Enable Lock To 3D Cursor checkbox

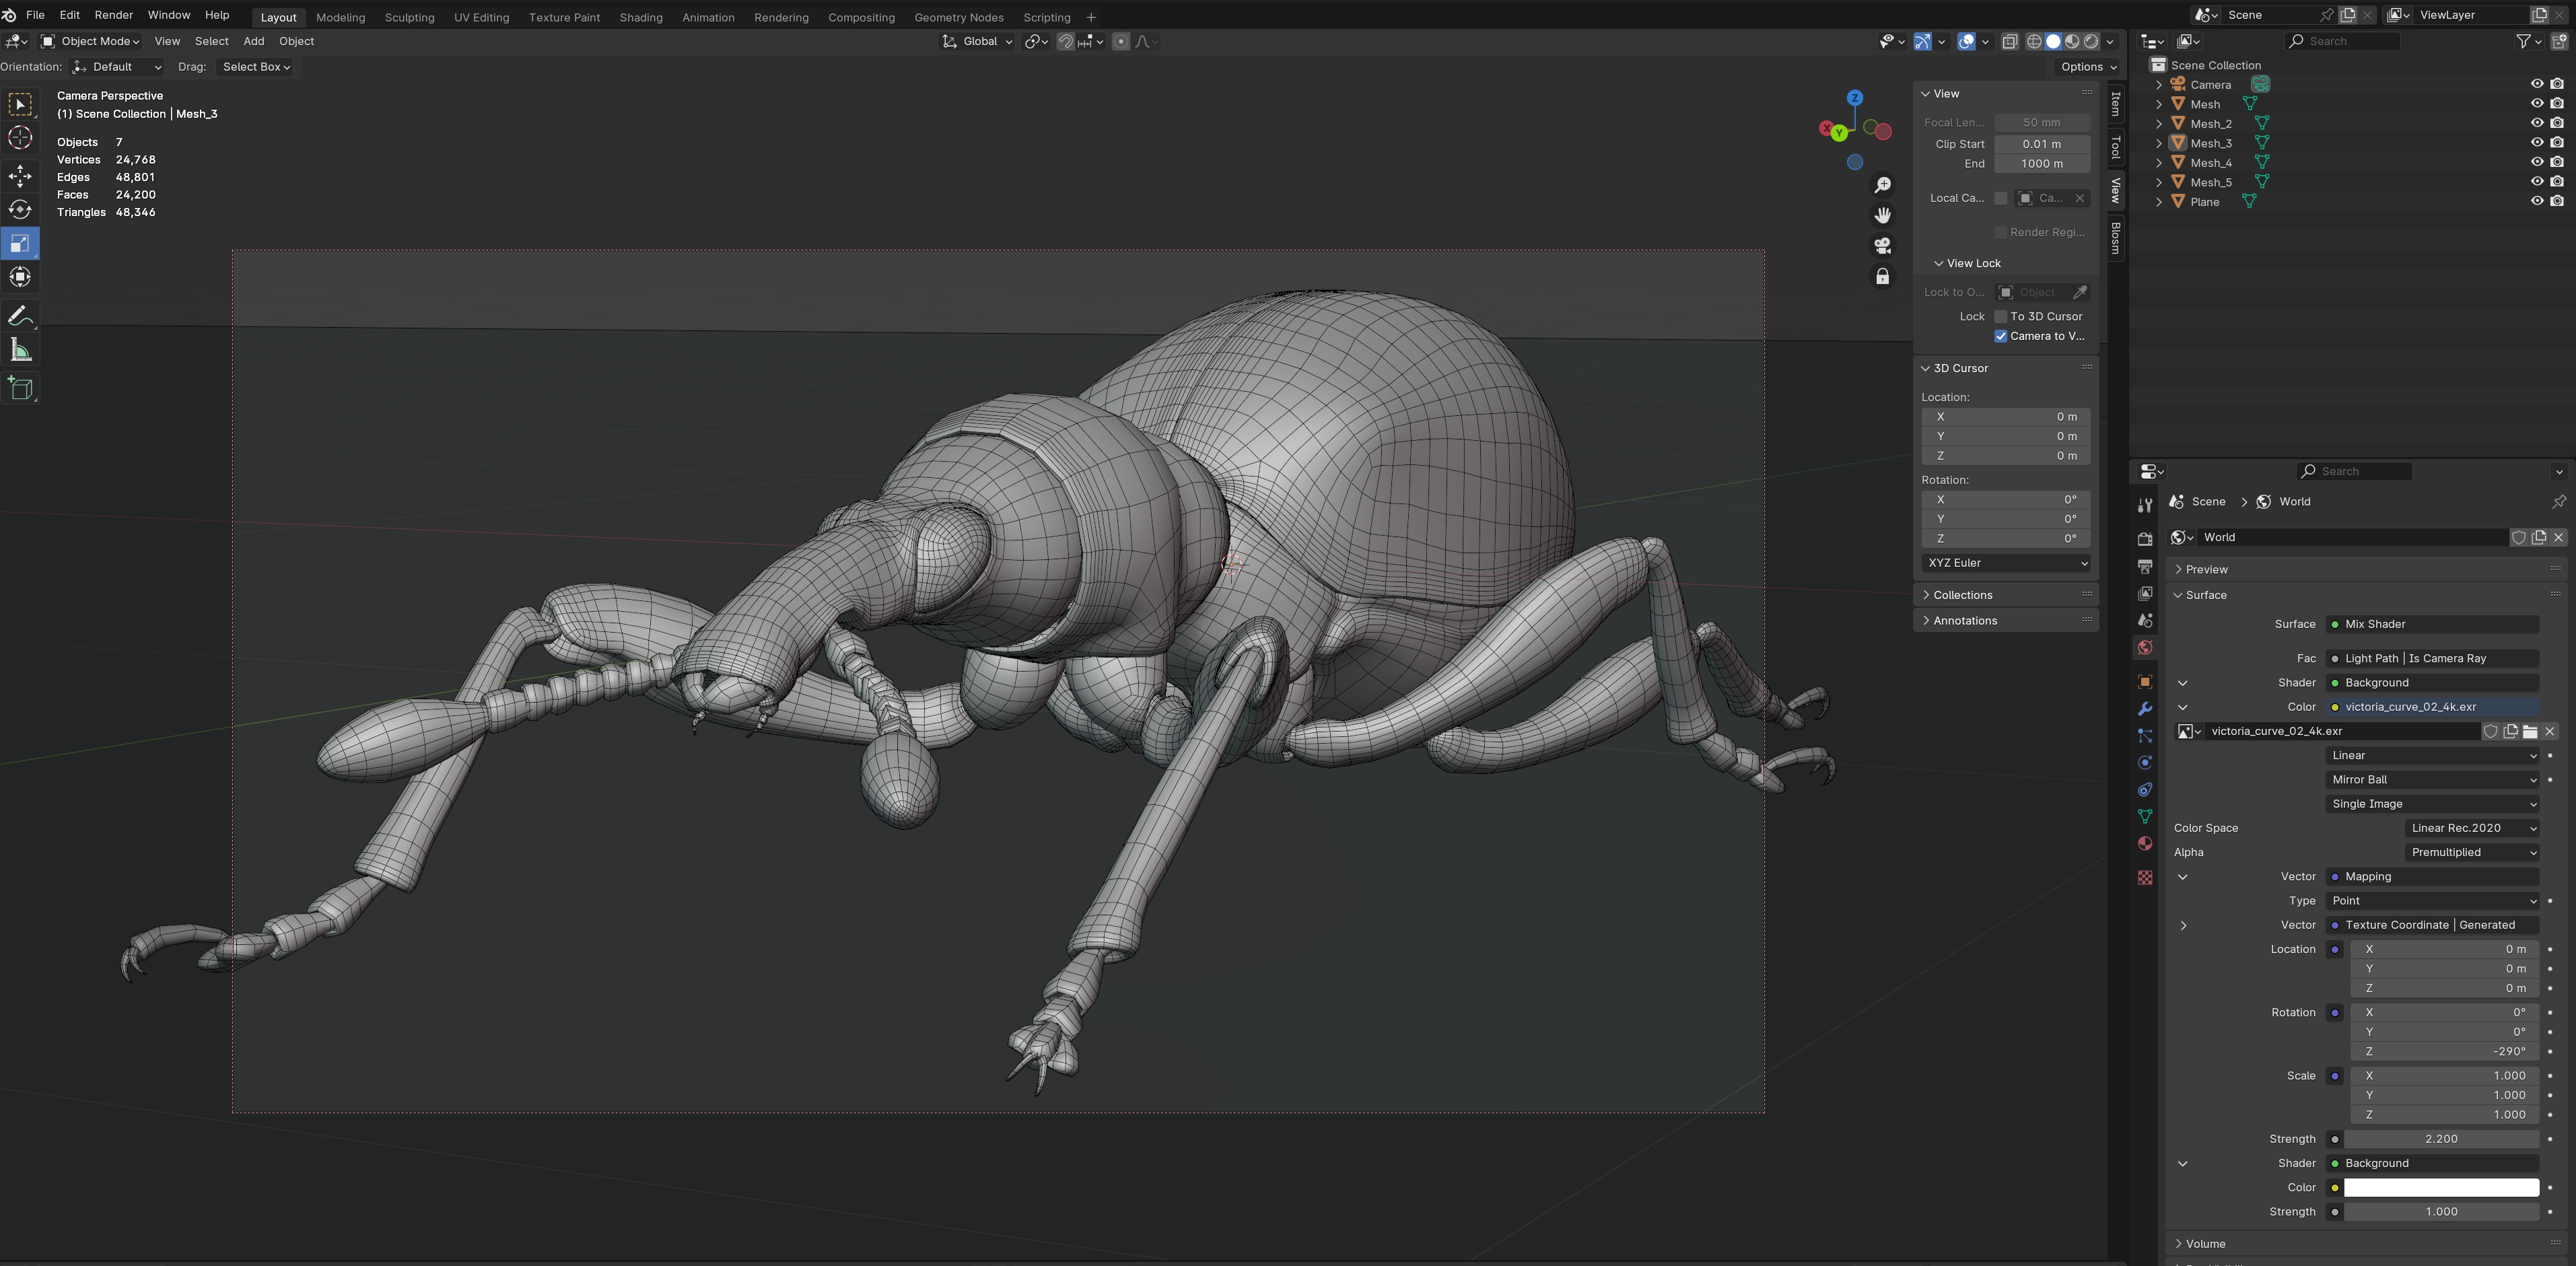tap(2000, 316)
